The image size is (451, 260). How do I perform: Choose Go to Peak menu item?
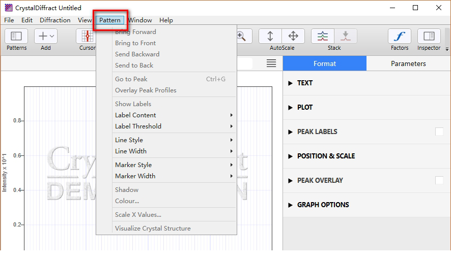[x=174, y=79]
